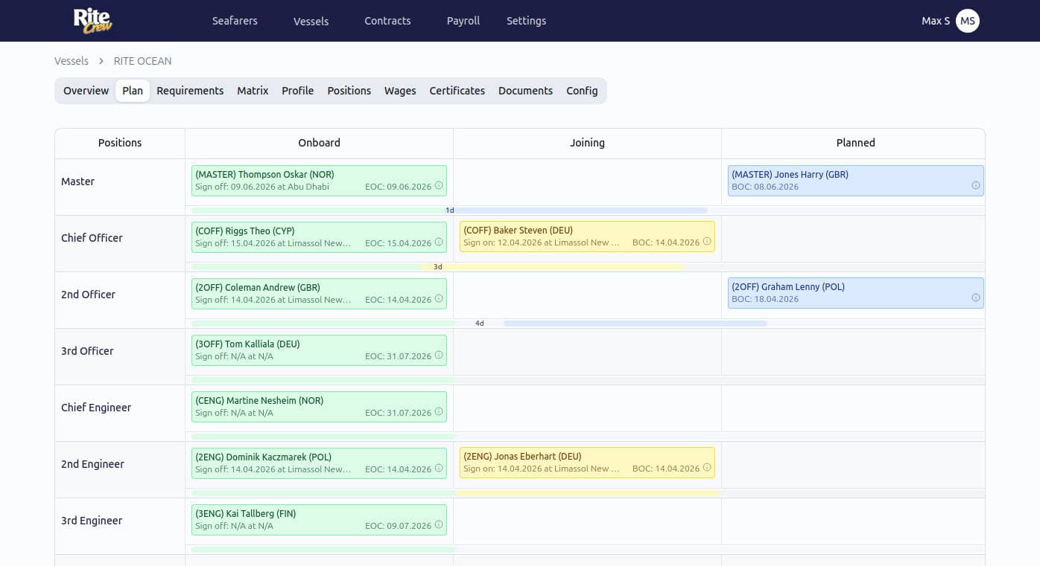Click info icon on Jonas Eberhart card
Viewport: 1040px width, 566px height.
click(x=707, y=468)
